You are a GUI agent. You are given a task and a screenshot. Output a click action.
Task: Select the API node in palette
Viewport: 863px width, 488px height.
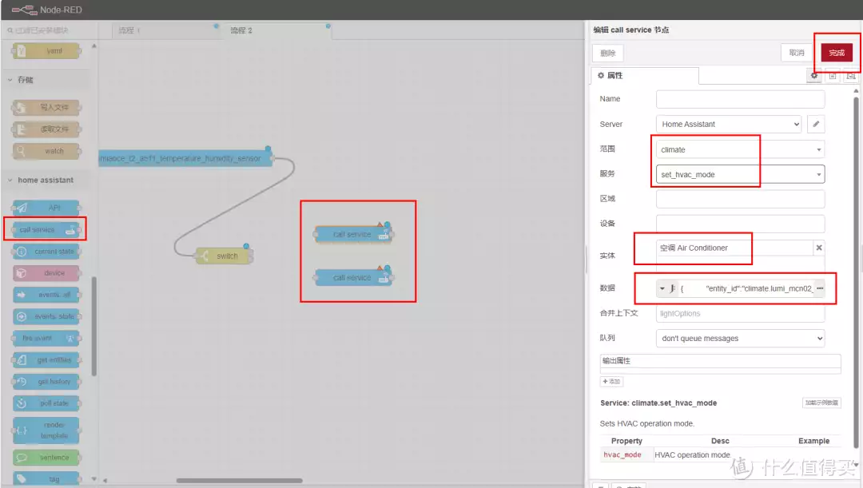coord(47,208)
